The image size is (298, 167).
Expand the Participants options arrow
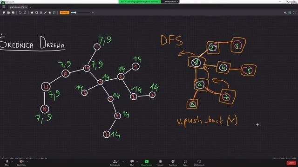point(123,161)
